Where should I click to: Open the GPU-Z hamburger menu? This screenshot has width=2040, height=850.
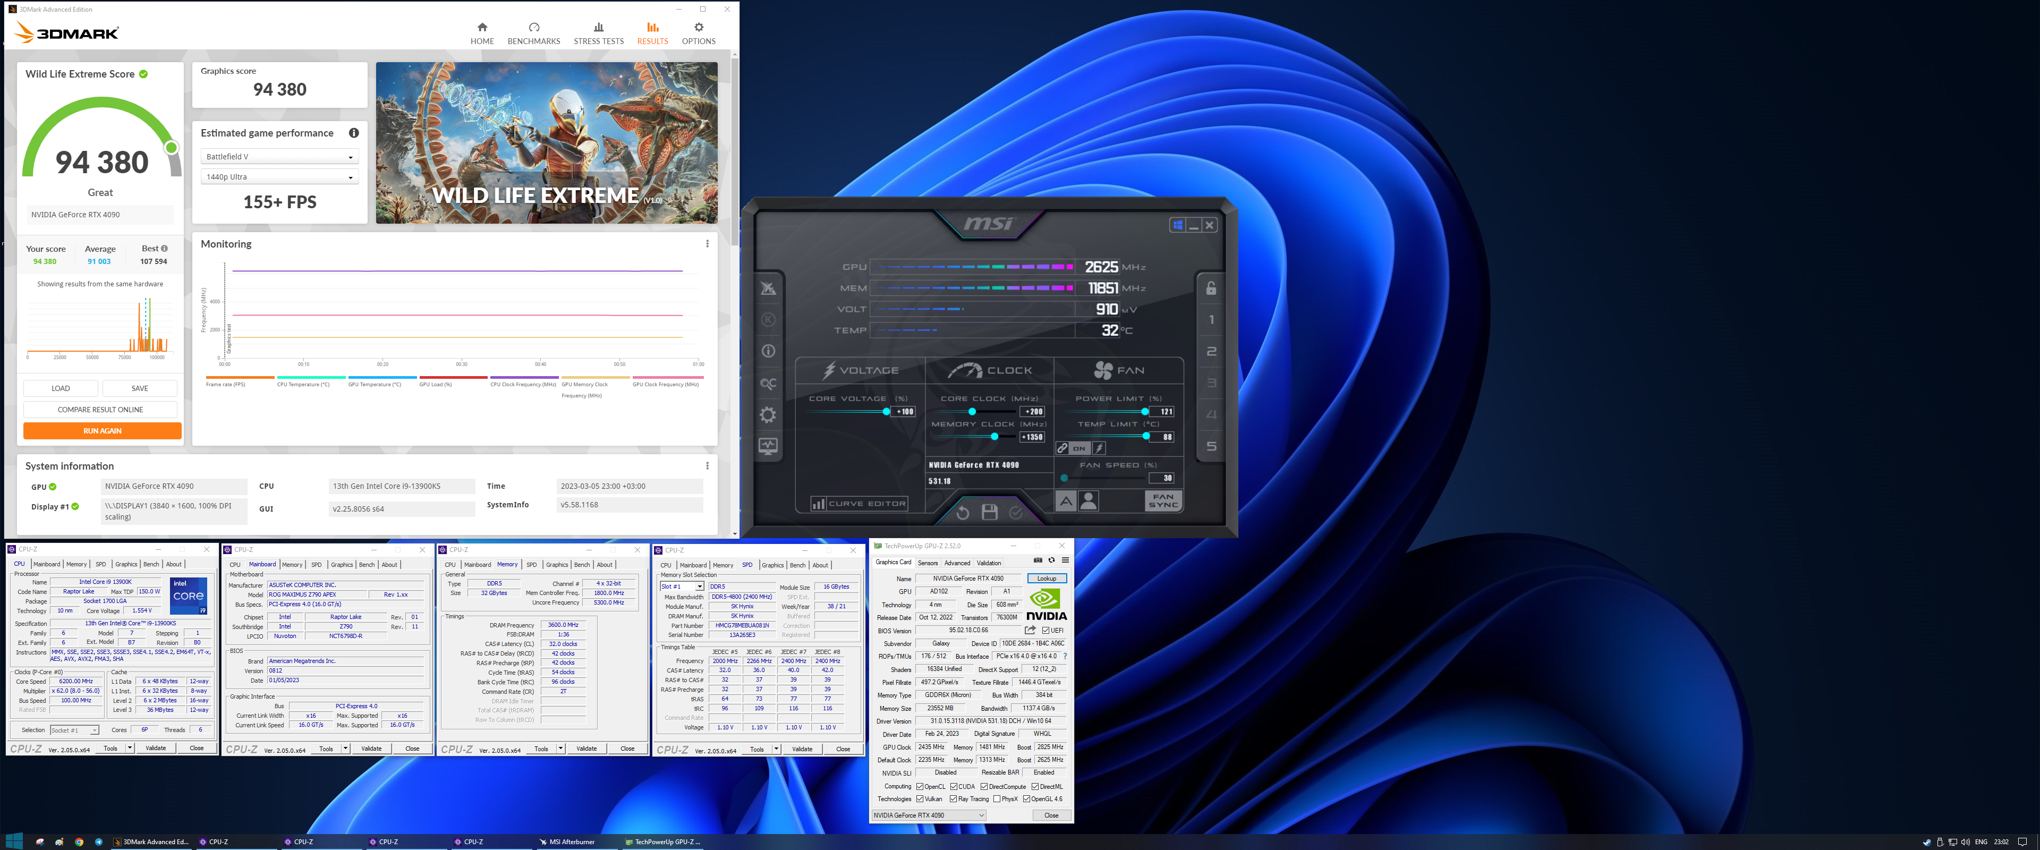pyautogui.click(x=1065, y=560)
